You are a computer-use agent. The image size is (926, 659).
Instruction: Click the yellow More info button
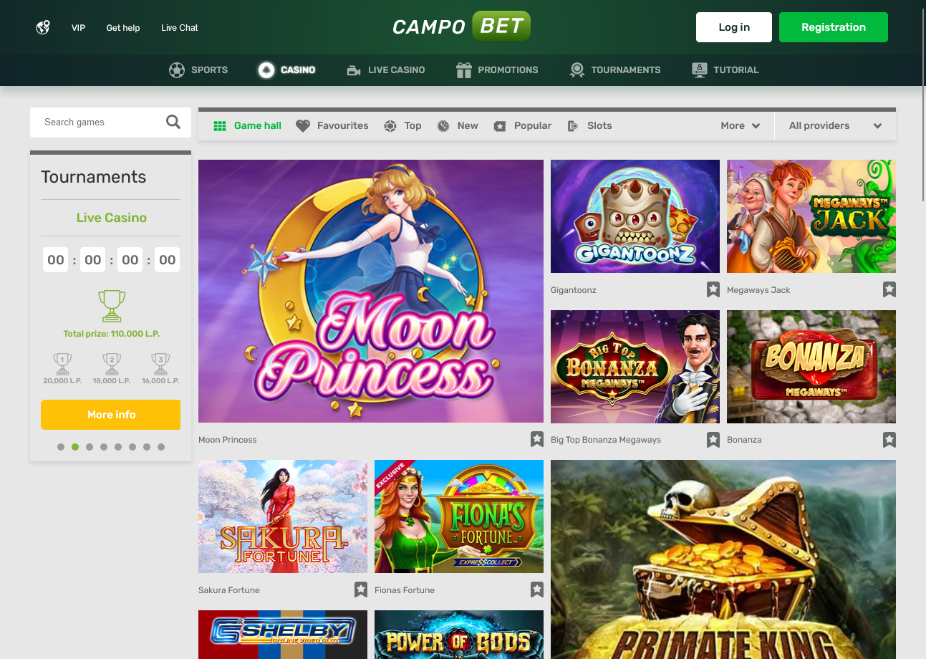point(111,415)
